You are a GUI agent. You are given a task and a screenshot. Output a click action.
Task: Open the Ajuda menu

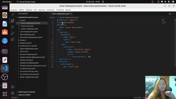coord(68,10)
